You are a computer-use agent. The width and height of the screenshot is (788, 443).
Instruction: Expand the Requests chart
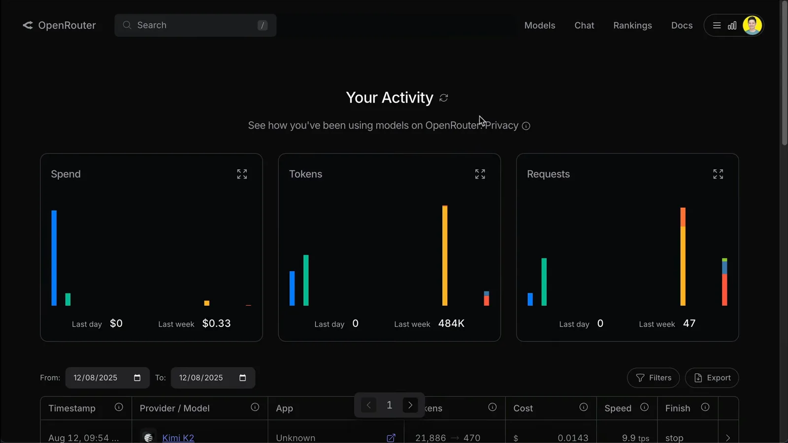coord(718,174)
